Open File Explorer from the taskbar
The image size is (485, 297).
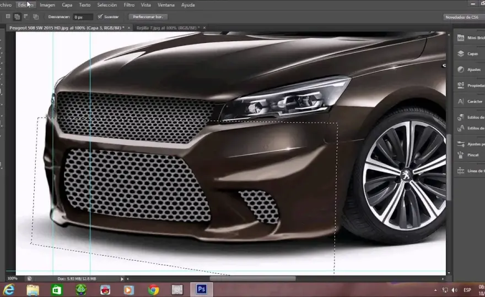pyautogui.click(x=33, y=290)
